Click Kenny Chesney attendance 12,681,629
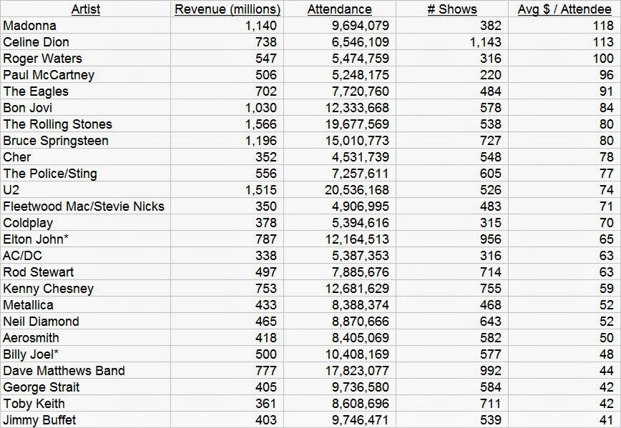The image size is (621, 428). pyautogui.click(x=351, y=289)
